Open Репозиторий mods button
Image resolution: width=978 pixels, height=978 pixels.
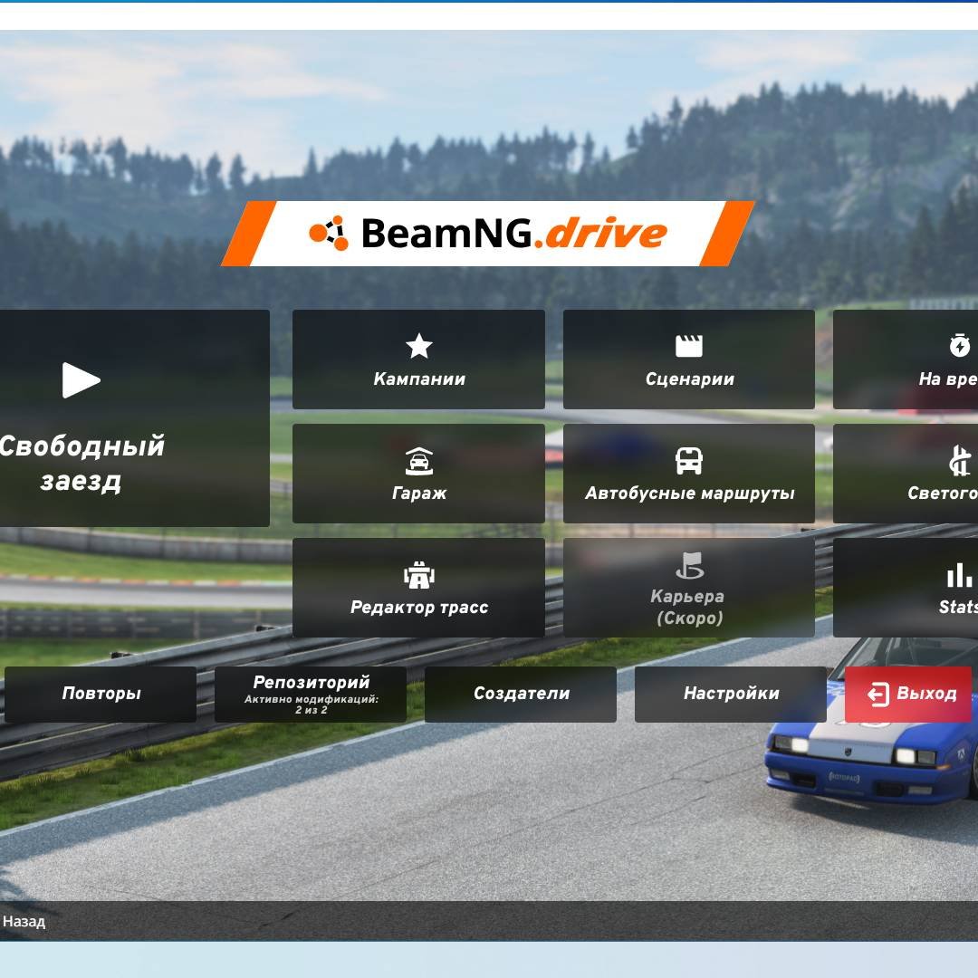(311, 694)
